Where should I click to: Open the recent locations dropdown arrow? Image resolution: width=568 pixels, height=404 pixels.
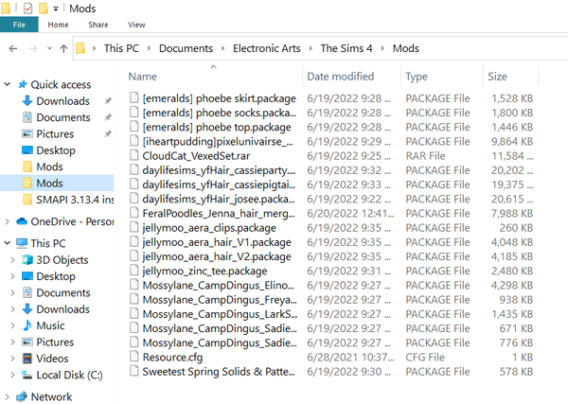pyautogui.click(x=49, y=48)
